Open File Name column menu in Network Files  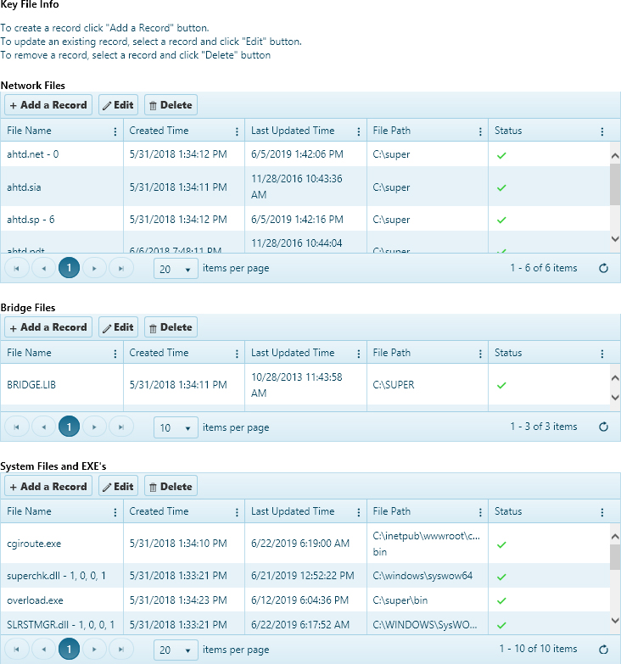pyautogui.click(x=115, y=131)
